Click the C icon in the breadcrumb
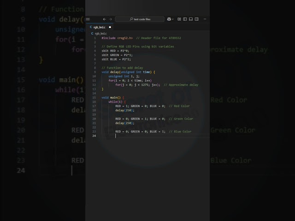The image size is (295, 221). pyautogui.click(x=92, y=34)
